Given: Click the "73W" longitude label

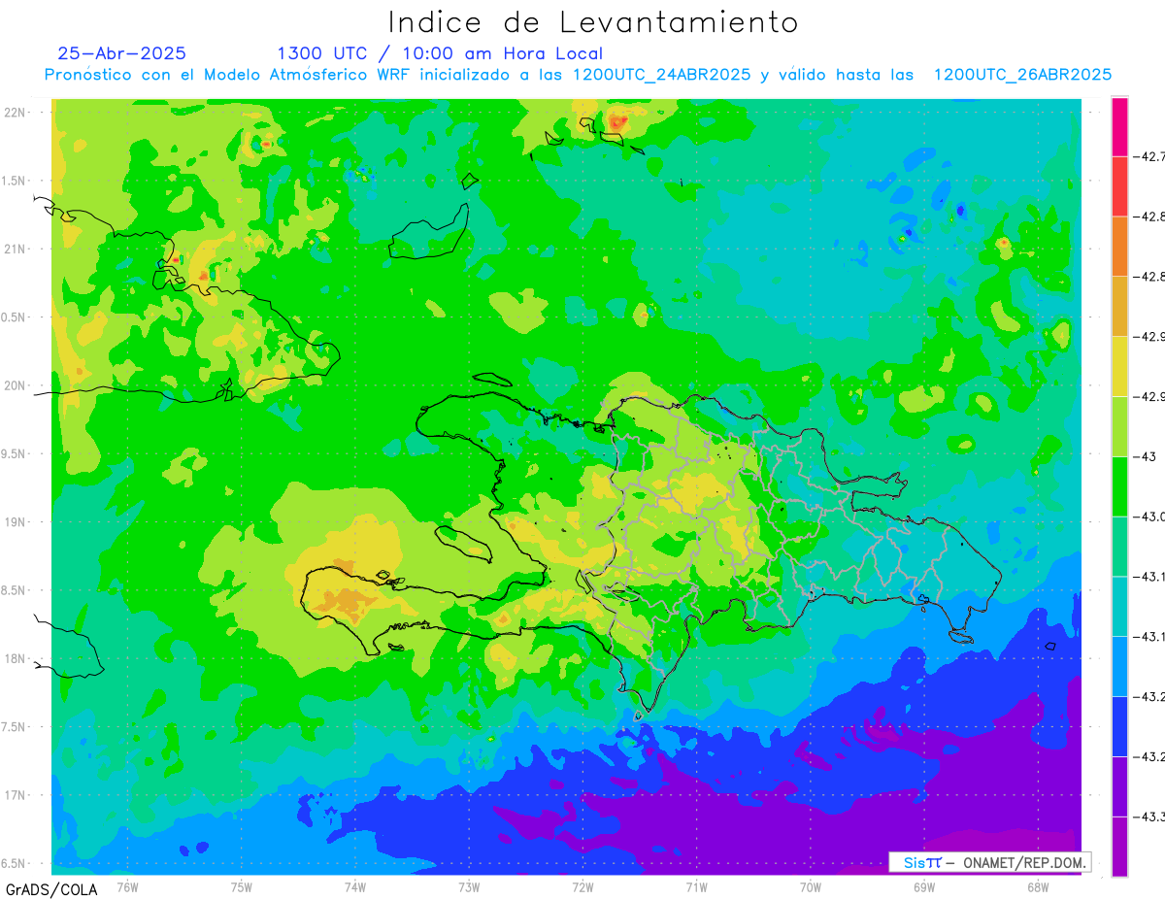Looking at the screenshot, I should tap(469, 886).
